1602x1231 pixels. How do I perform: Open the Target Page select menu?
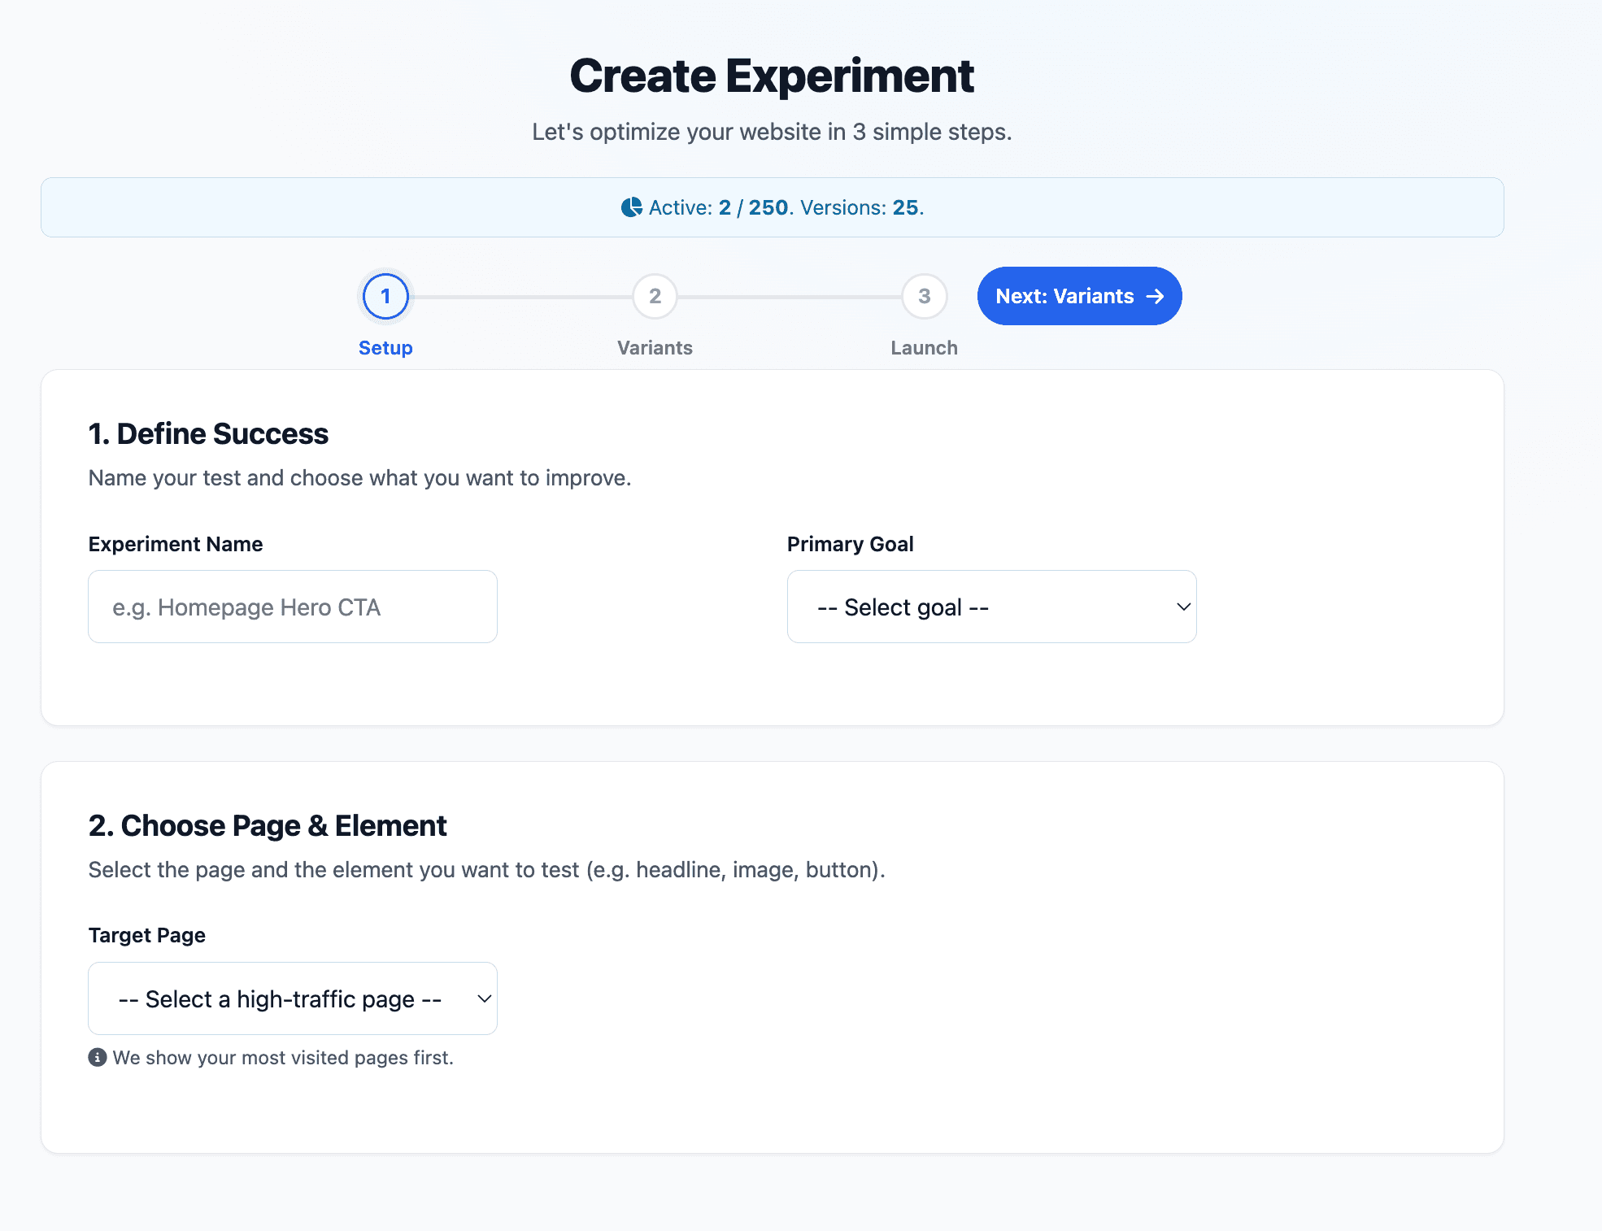pos(291,998)
